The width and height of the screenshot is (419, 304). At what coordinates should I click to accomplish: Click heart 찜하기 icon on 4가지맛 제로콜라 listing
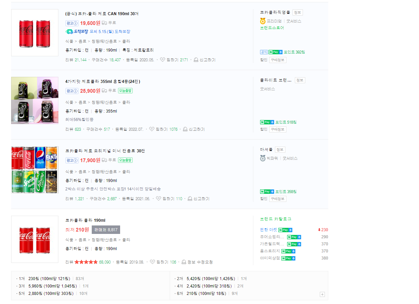point(151,129)
